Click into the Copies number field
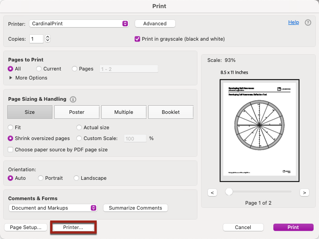The height and width of the screenshot is (239, 319). coord(37,39)
